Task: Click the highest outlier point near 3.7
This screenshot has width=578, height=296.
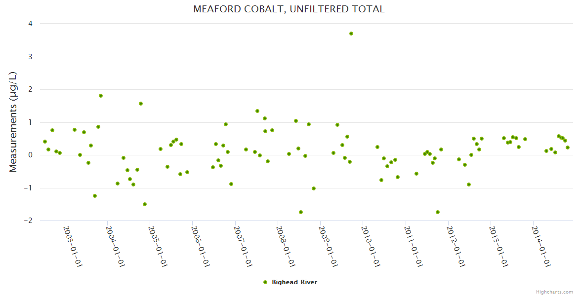Action: [x=351, y=34]
